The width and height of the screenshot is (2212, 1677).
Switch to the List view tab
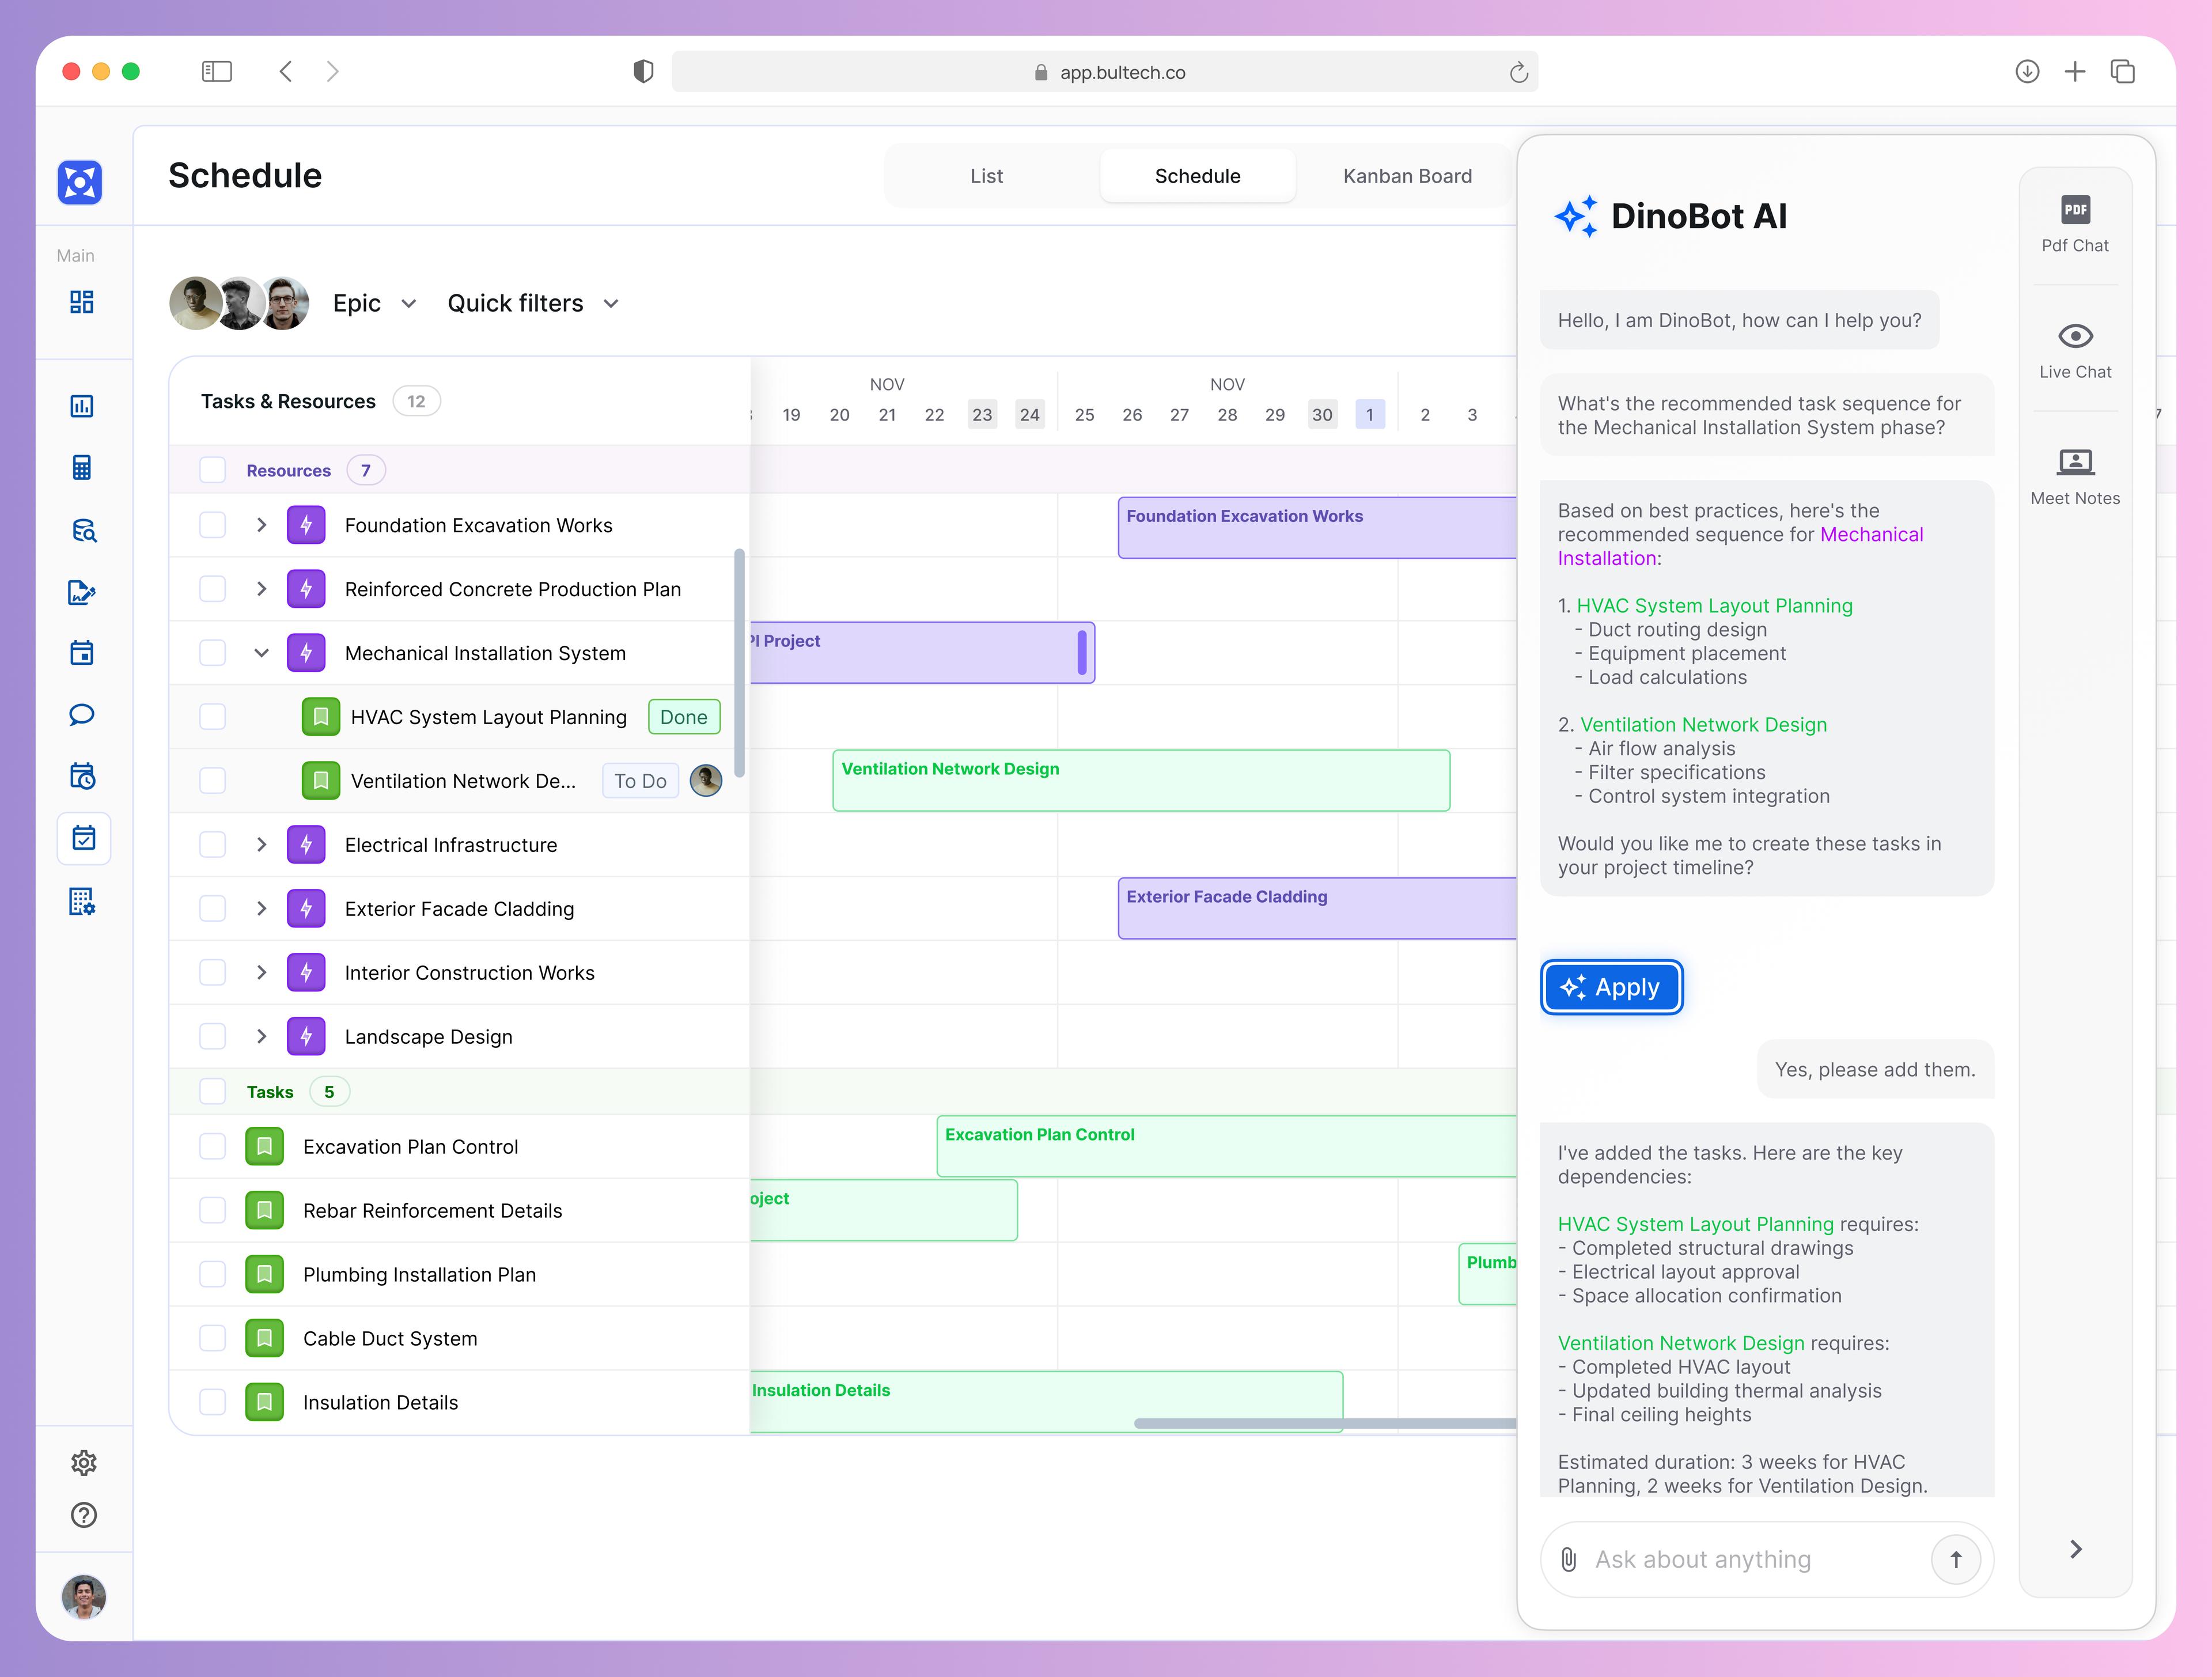987,175
